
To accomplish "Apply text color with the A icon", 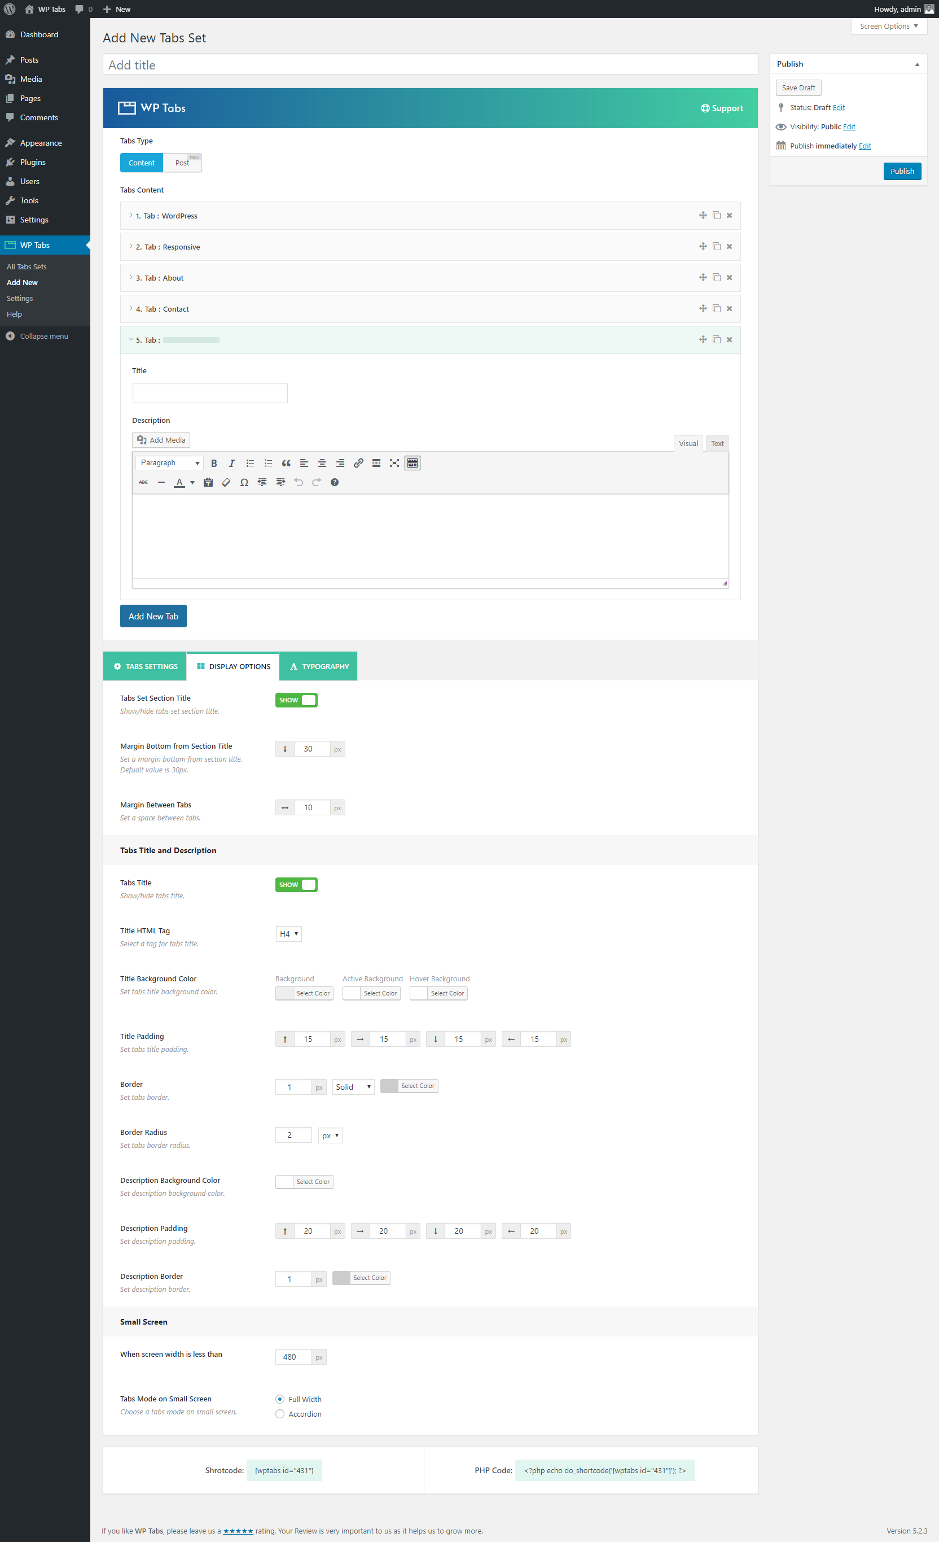I will coord(179,482).
